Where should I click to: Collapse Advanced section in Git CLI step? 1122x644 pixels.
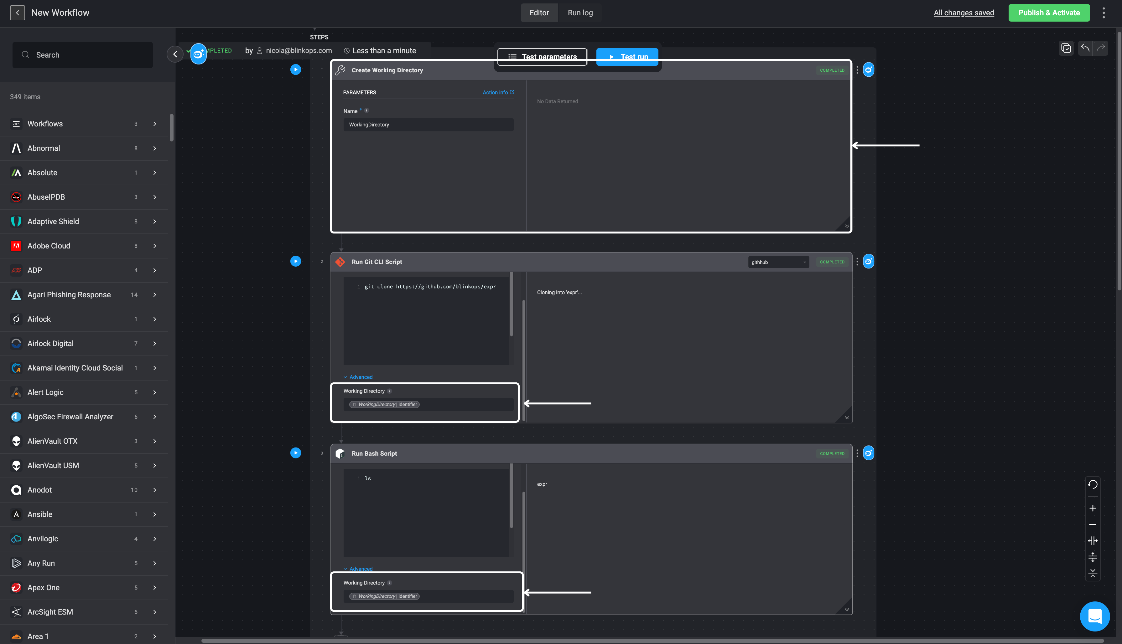tap(358, 377)
